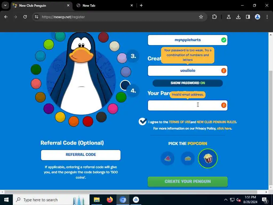Show hidden system tray icons

tap(226, 200)
